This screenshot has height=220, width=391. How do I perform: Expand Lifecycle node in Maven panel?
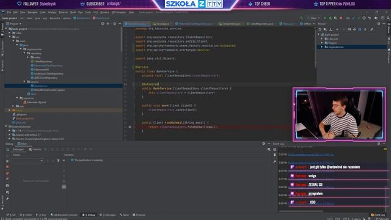point(322,39)
